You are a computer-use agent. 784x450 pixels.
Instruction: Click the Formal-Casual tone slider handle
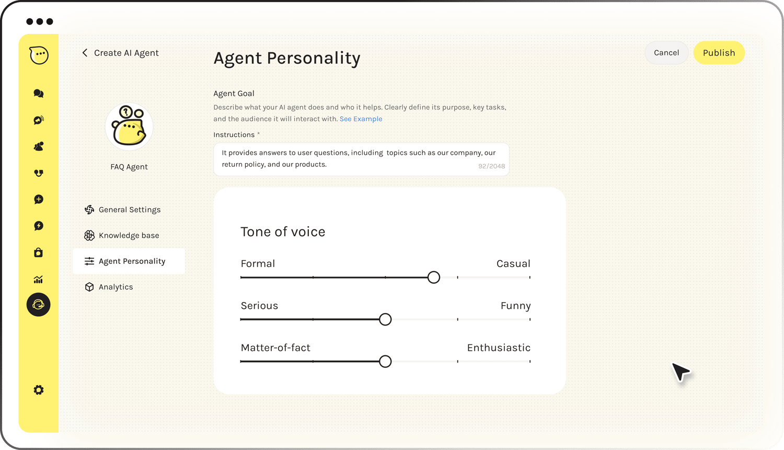tap(433, 277)
